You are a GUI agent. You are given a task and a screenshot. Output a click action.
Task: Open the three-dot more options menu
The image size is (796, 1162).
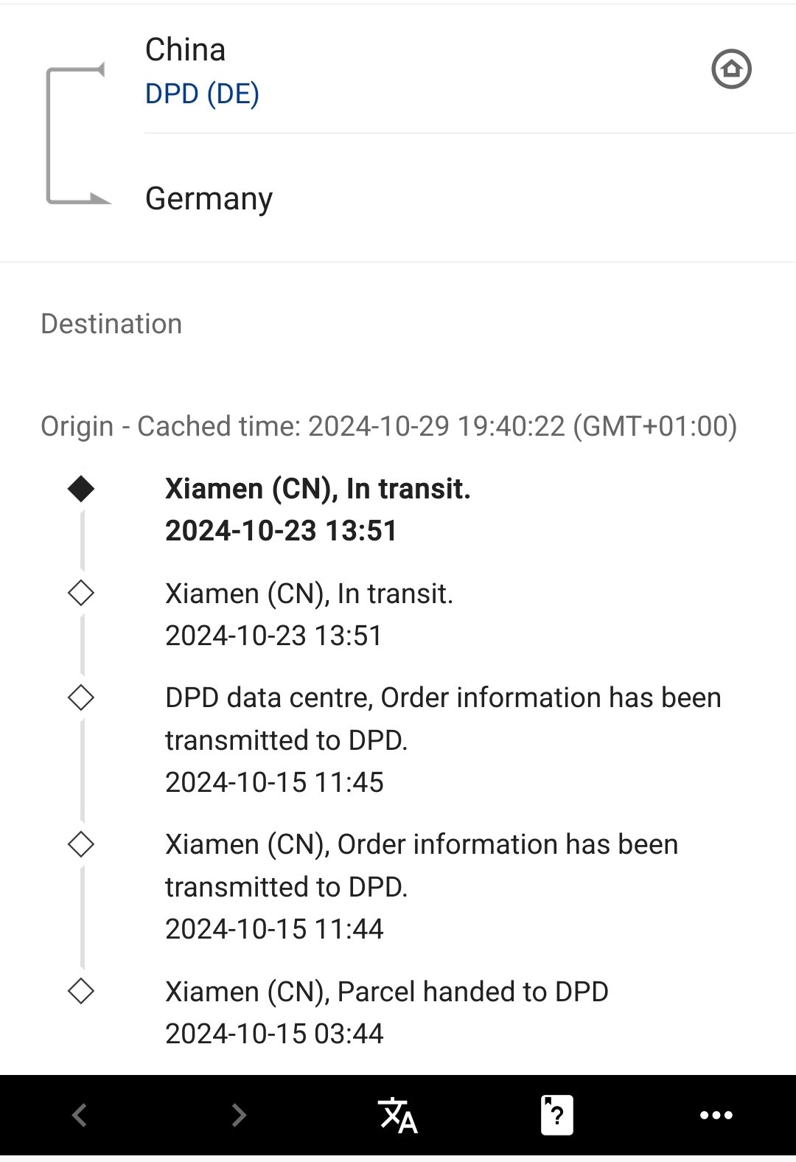716,1115
